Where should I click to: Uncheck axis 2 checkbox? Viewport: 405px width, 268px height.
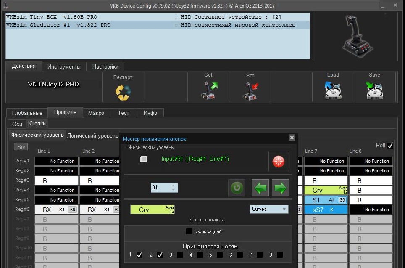click(x=160, y=255)
